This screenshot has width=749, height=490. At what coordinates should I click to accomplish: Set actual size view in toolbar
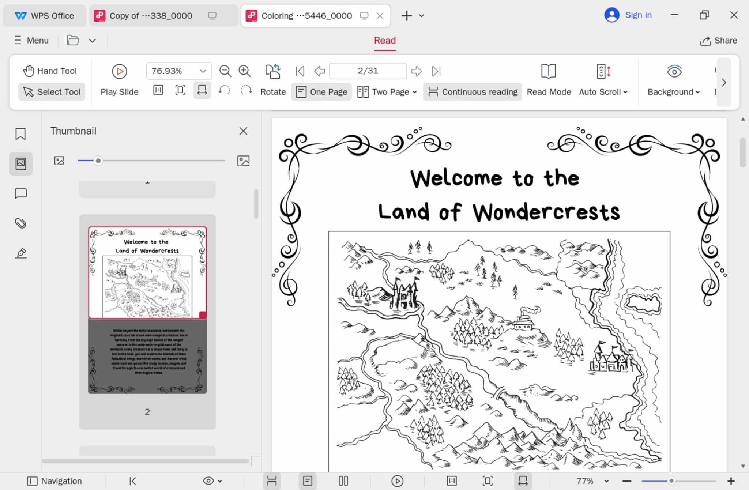158,90
